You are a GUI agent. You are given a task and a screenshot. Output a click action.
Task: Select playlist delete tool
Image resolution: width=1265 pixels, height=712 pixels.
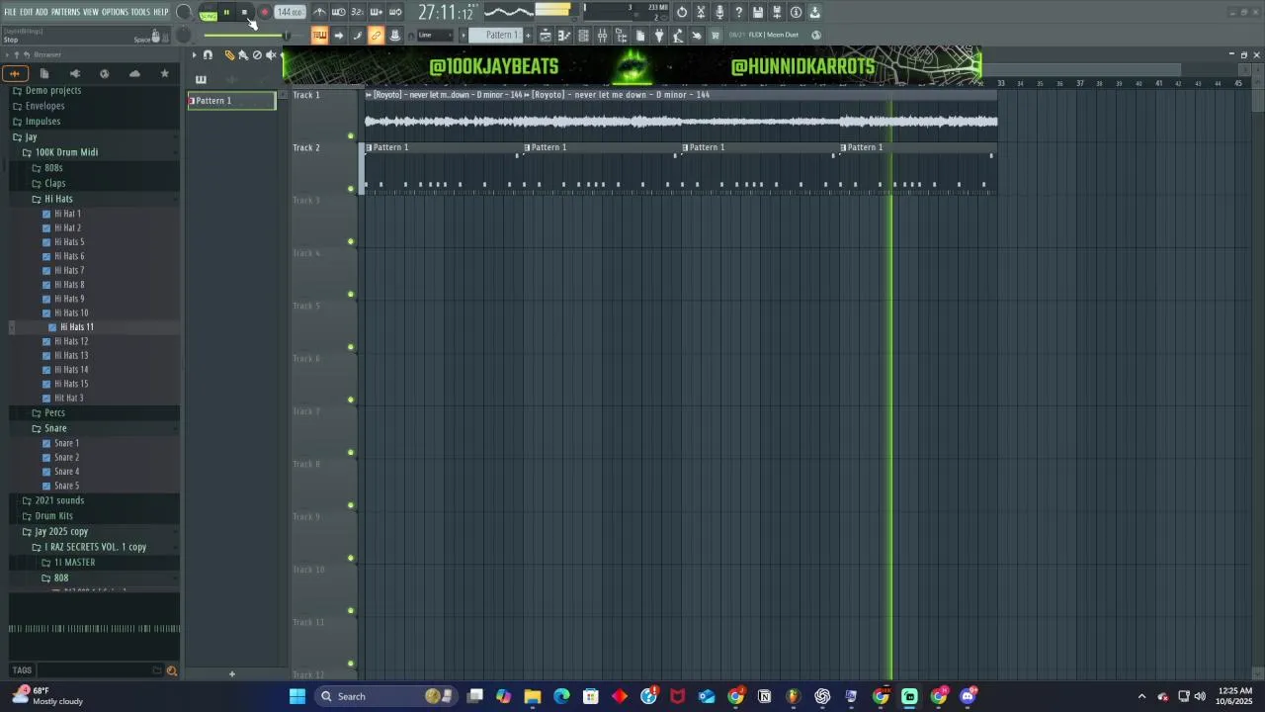257,55
